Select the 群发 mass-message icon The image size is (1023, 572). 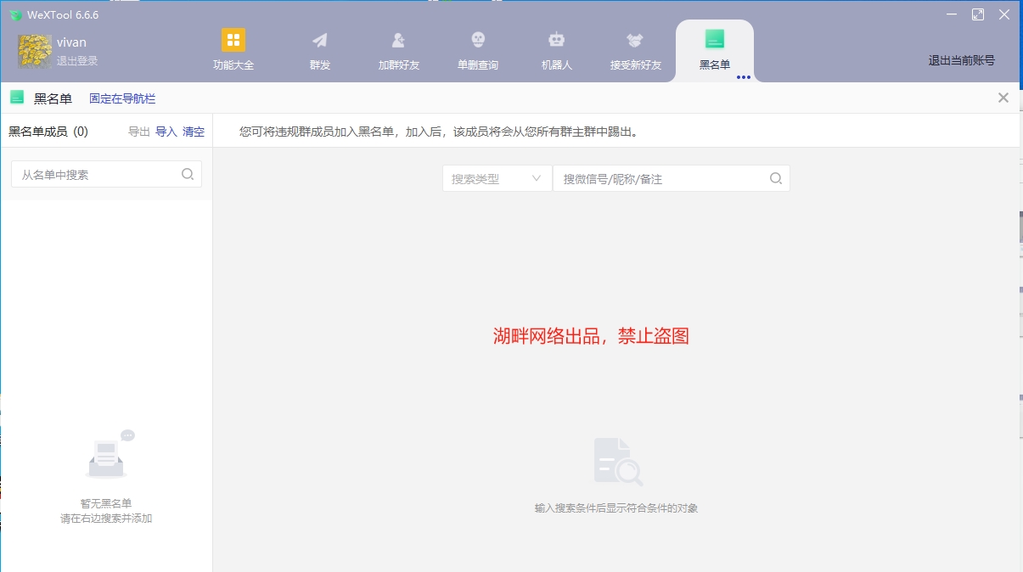point(319,49)
